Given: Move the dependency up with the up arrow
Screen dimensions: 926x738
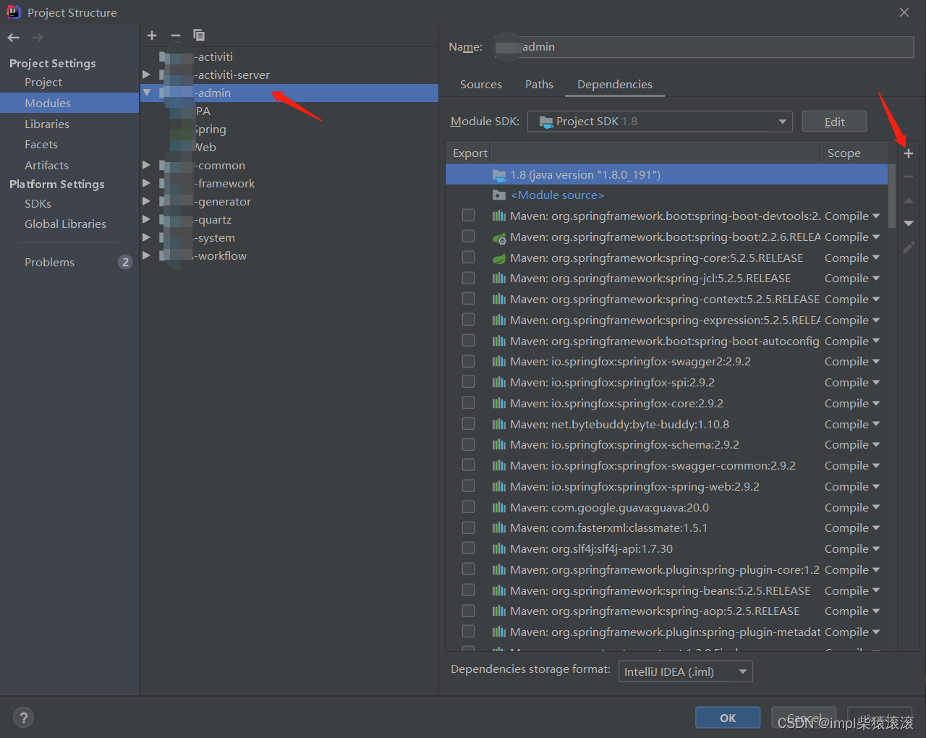Looking at the screenshot, I should (x=909, y=200).
